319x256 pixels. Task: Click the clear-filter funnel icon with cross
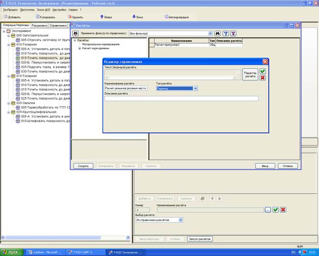pos(233,33)
